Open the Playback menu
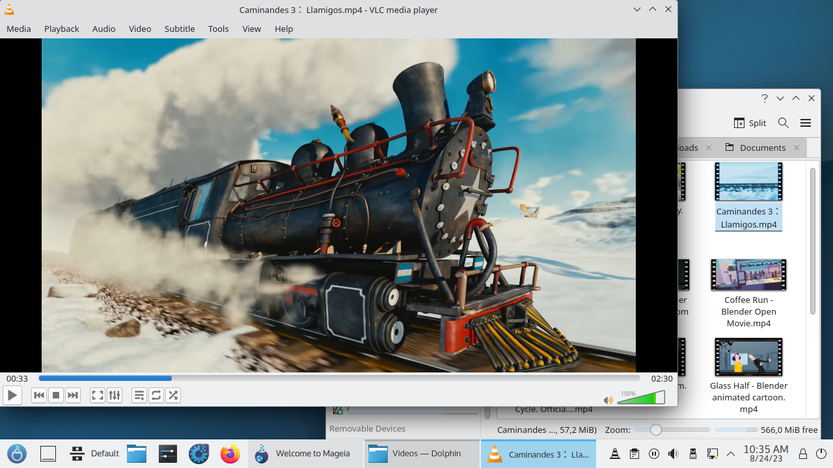The width and height of the screenshot is (833, 468). (61, 29)
